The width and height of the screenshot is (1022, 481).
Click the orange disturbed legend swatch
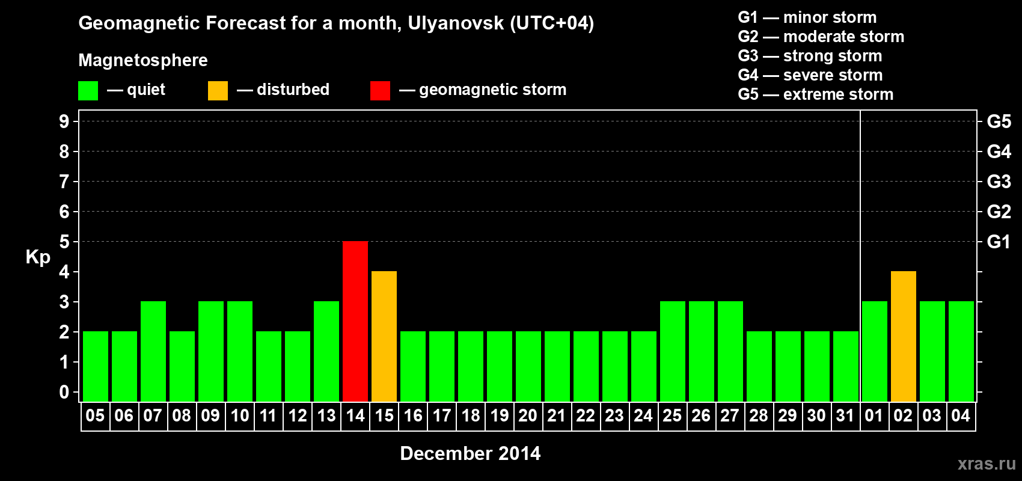pyautogui.click(x=218, y=91)
